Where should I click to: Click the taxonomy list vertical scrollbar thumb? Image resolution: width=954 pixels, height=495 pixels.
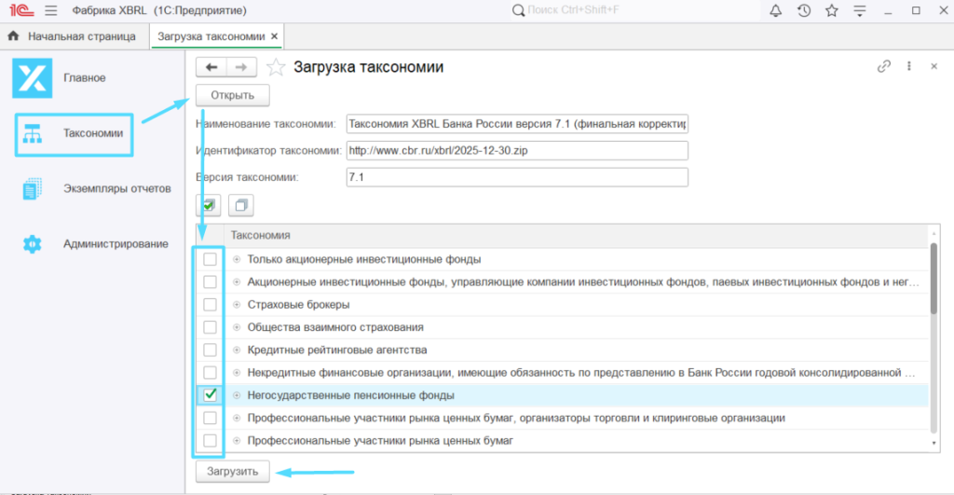tap(934, 278)
